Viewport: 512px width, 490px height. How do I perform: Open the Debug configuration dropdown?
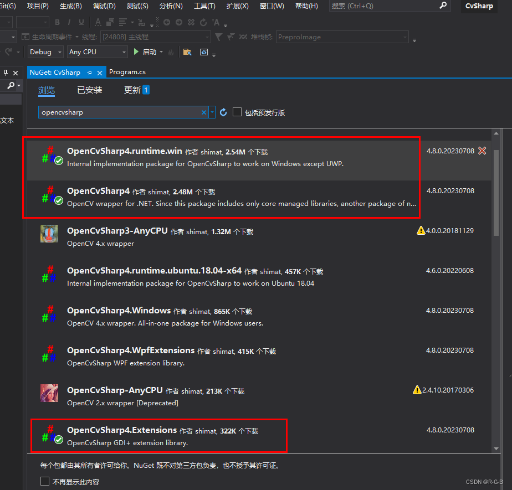(x=45, y=52)
